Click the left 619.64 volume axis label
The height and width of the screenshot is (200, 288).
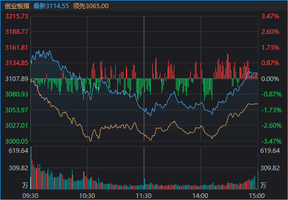pos(19,151)
